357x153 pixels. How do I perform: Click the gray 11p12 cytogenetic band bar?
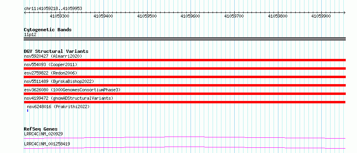[x=185, y=39]
